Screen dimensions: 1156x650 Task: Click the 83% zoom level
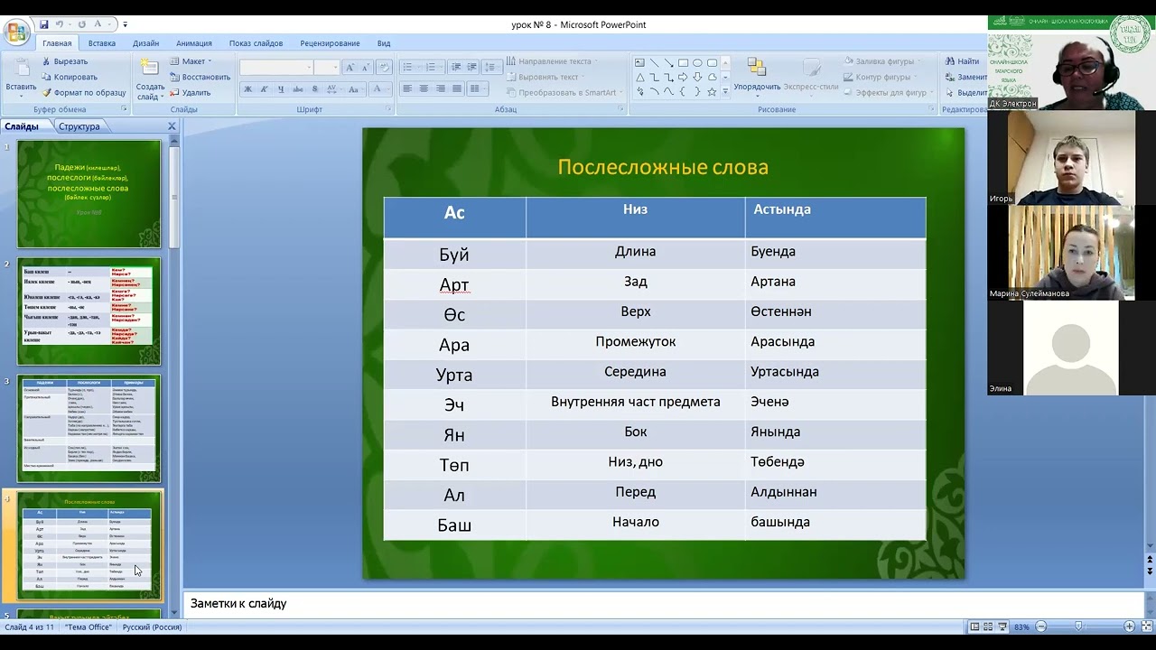[1021, 627]
